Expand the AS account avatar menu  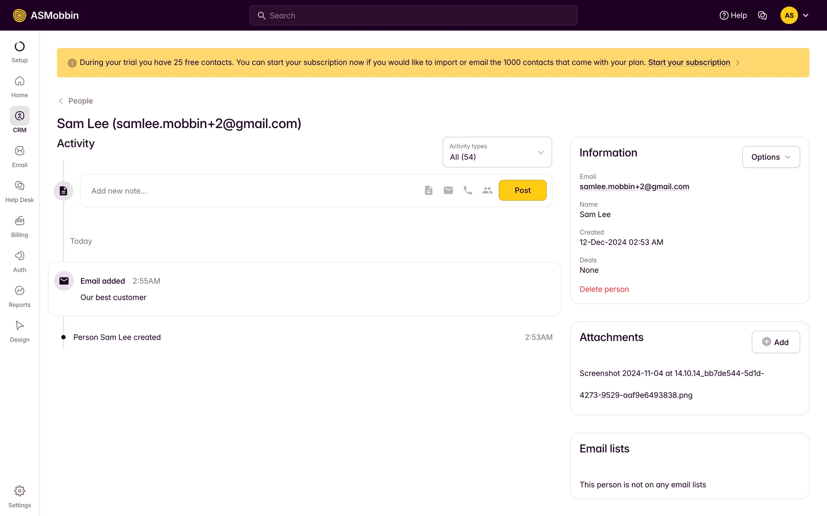point(795,15)
